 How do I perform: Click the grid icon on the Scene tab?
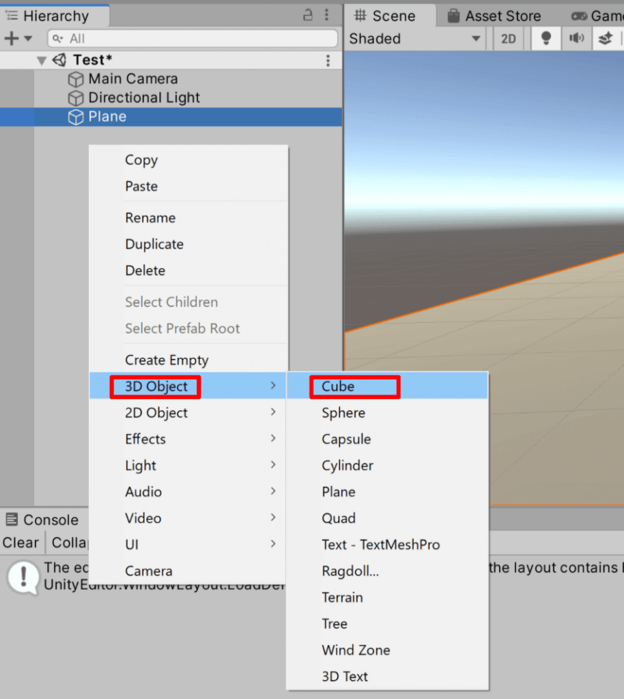pos(360,15)
